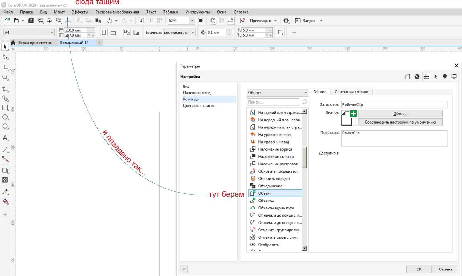This screenshot has height=276, width=462.
Task: Select the Ellipse tool
Action: [x=5, y=117]
